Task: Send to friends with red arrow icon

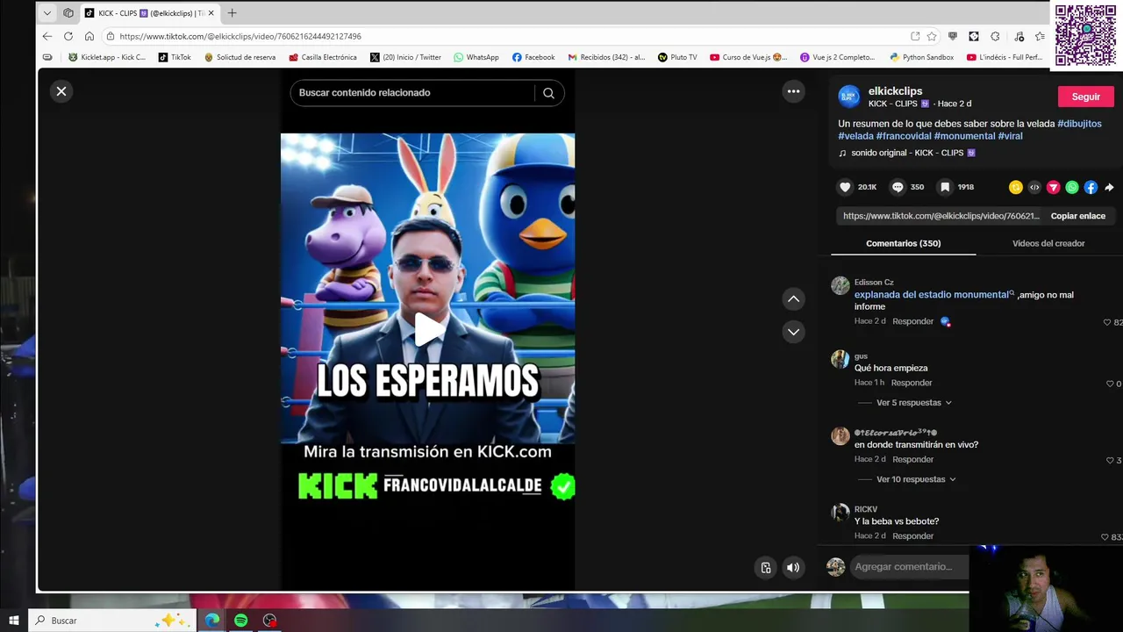Action: point(1053,187)
